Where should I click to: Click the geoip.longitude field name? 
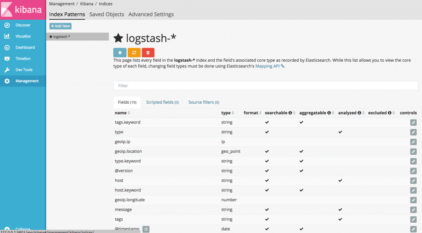pyautogui.click(x=130, y=200)
